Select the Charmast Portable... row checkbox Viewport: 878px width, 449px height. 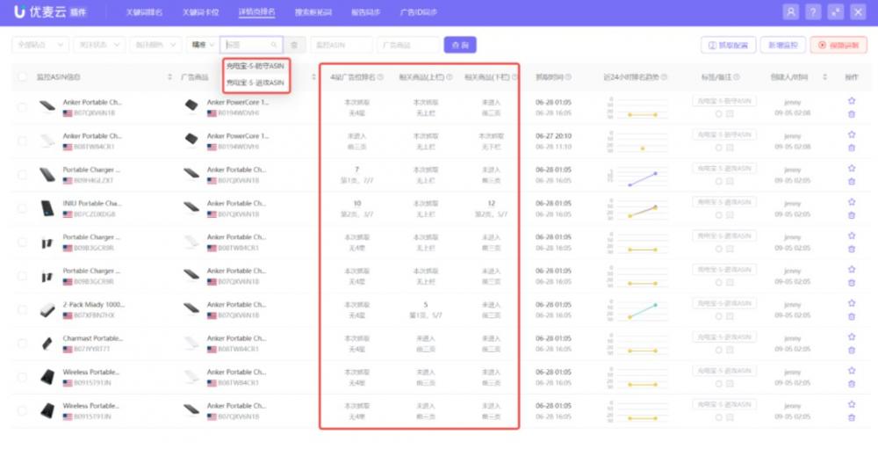click(22, 343)
